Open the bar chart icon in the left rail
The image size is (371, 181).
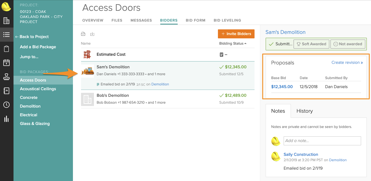tap(6, 119)
